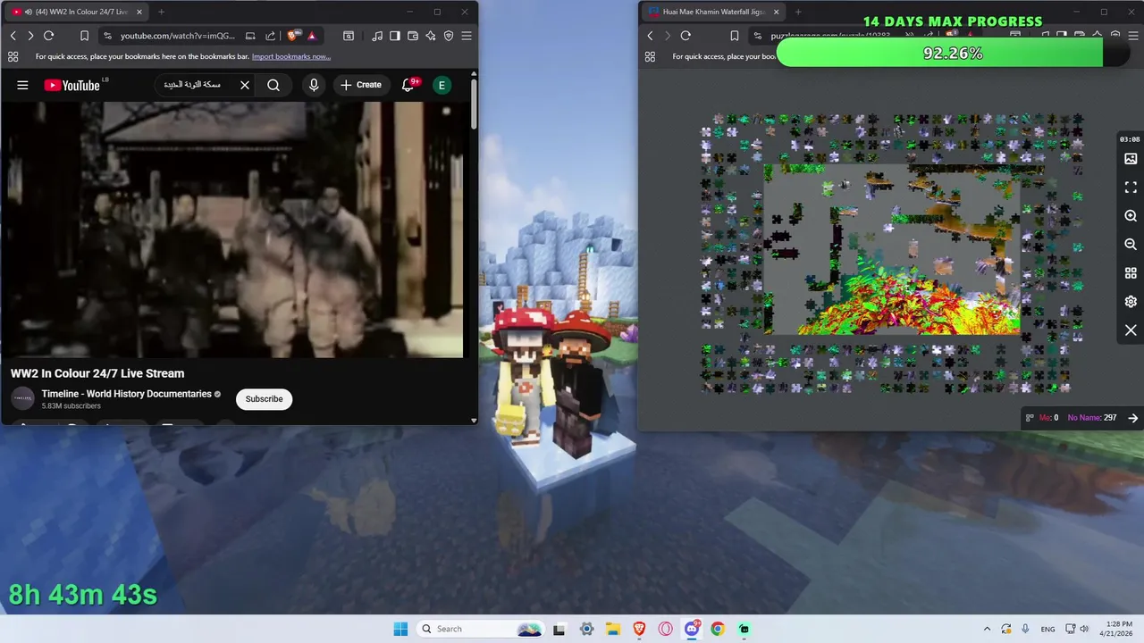Open the apps grid icon in YouTube bookmarks bar
The width and height of the screenshot is (1144, 643).
click(x=13, y=56)
